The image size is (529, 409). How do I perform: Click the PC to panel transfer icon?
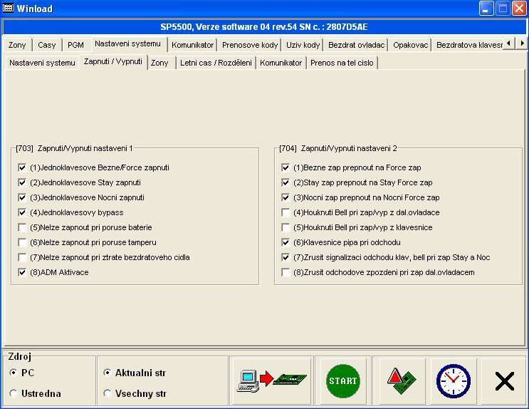pyautogui.click(x=272, y=381)
